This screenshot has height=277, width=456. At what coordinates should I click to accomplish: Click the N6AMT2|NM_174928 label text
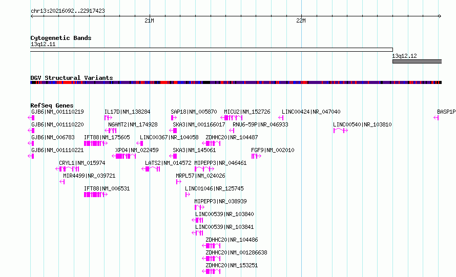pos(133,125)
